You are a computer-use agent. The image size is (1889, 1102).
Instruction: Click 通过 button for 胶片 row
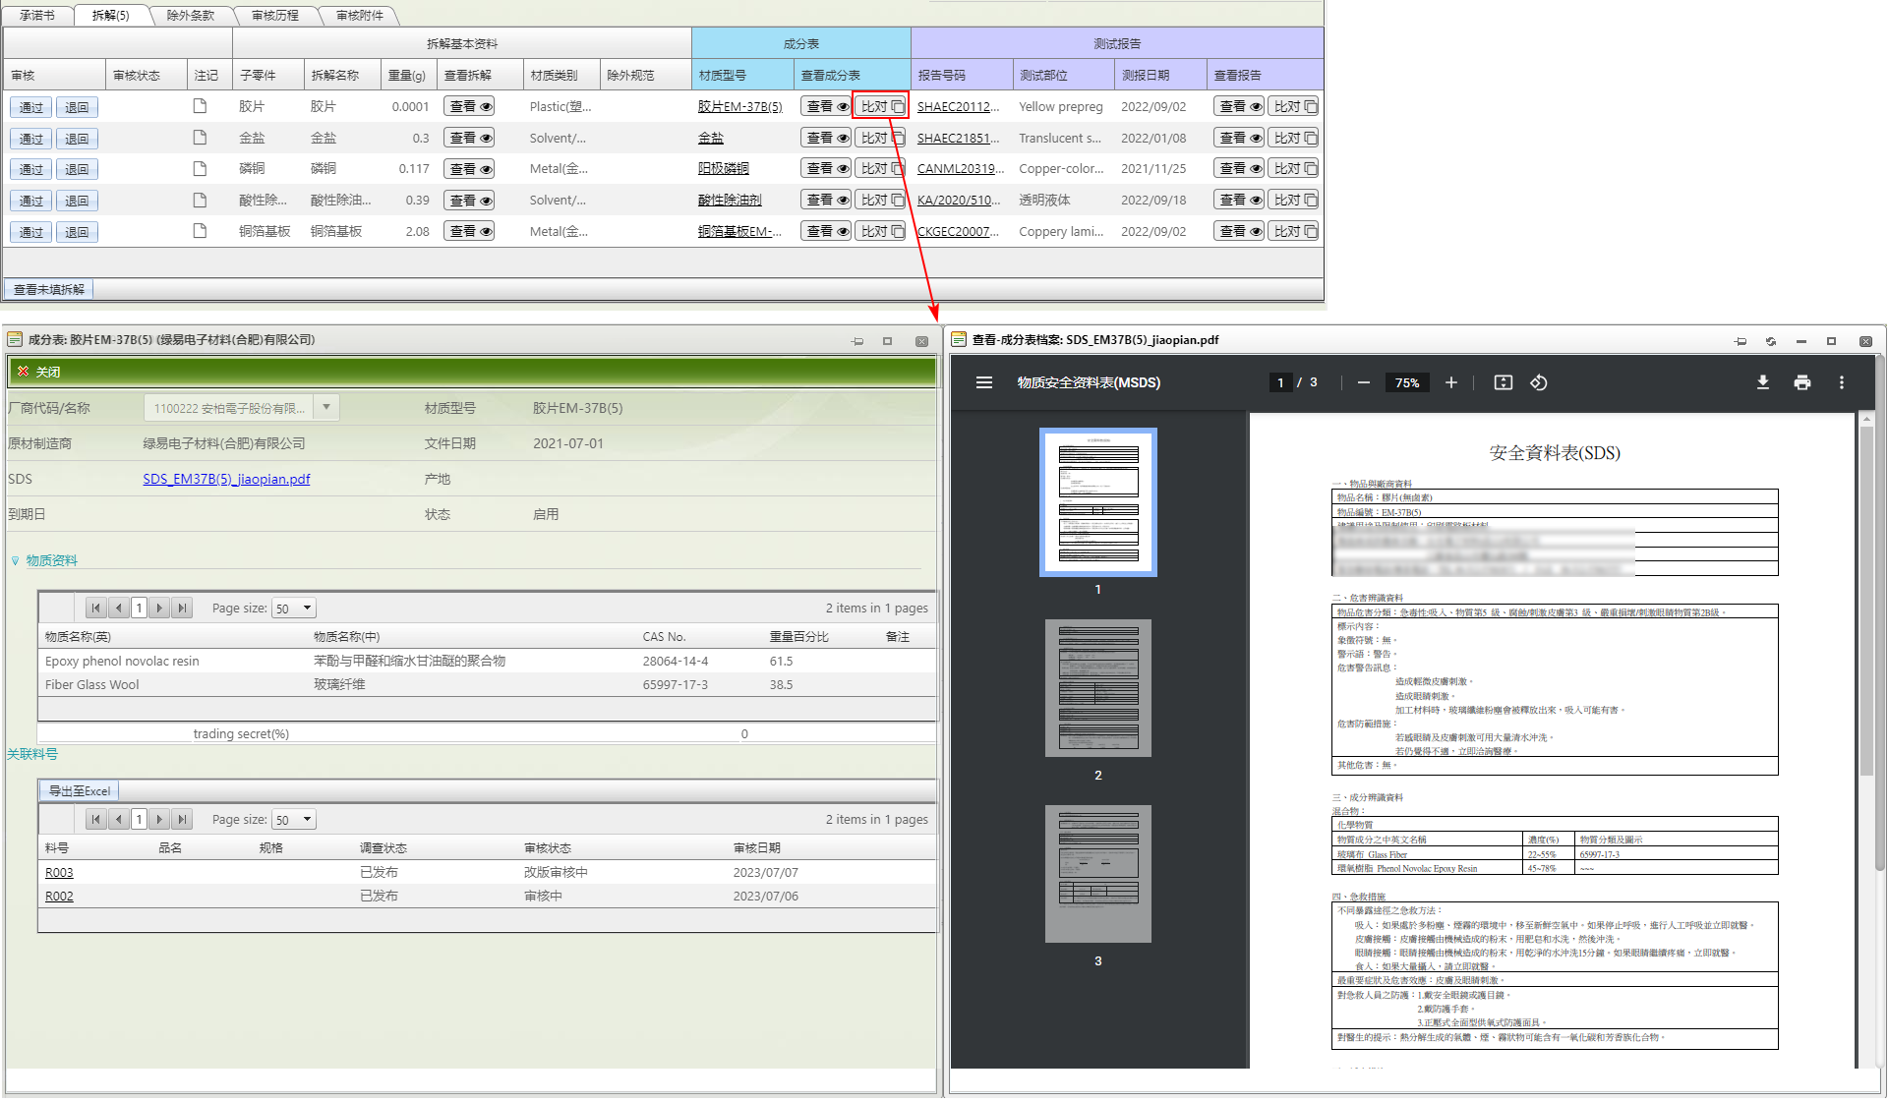[30, 107]
